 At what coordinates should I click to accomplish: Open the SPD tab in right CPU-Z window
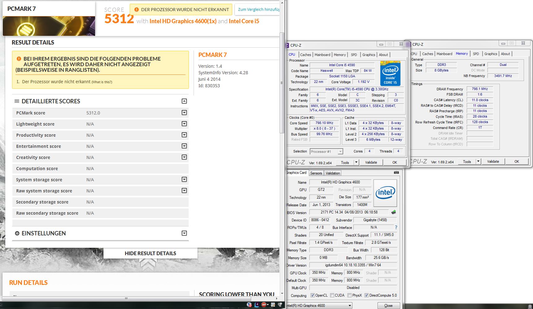click(476, 54)
